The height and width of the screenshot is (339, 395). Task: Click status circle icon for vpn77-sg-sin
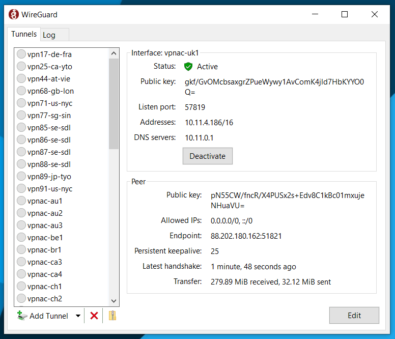pos(21,115)
